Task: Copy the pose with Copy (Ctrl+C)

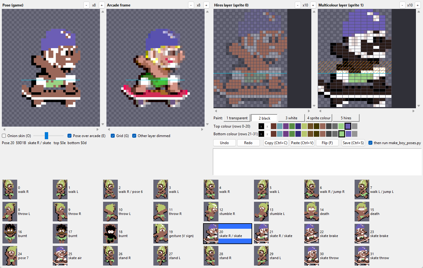Action: 276,143
